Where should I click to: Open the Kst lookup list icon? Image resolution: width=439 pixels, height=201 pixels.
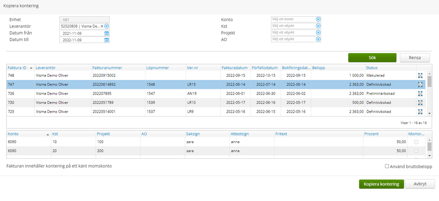[x=318, y=26]
